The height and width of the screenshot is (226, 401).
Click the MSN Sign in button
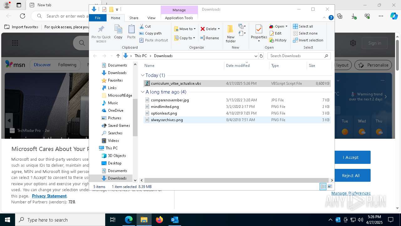point(375,43)
